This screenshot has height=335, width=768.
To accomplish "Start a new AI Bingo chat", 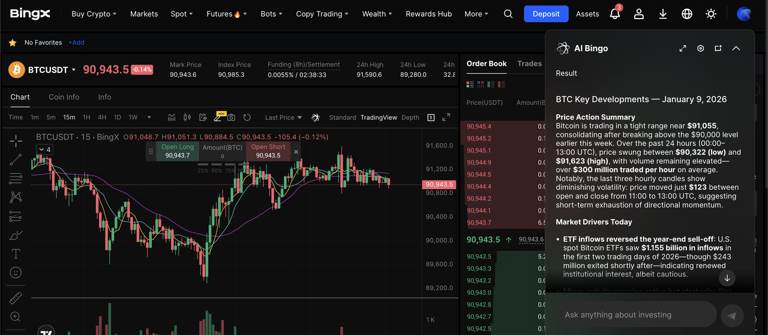I will click(x=718, y=49).
